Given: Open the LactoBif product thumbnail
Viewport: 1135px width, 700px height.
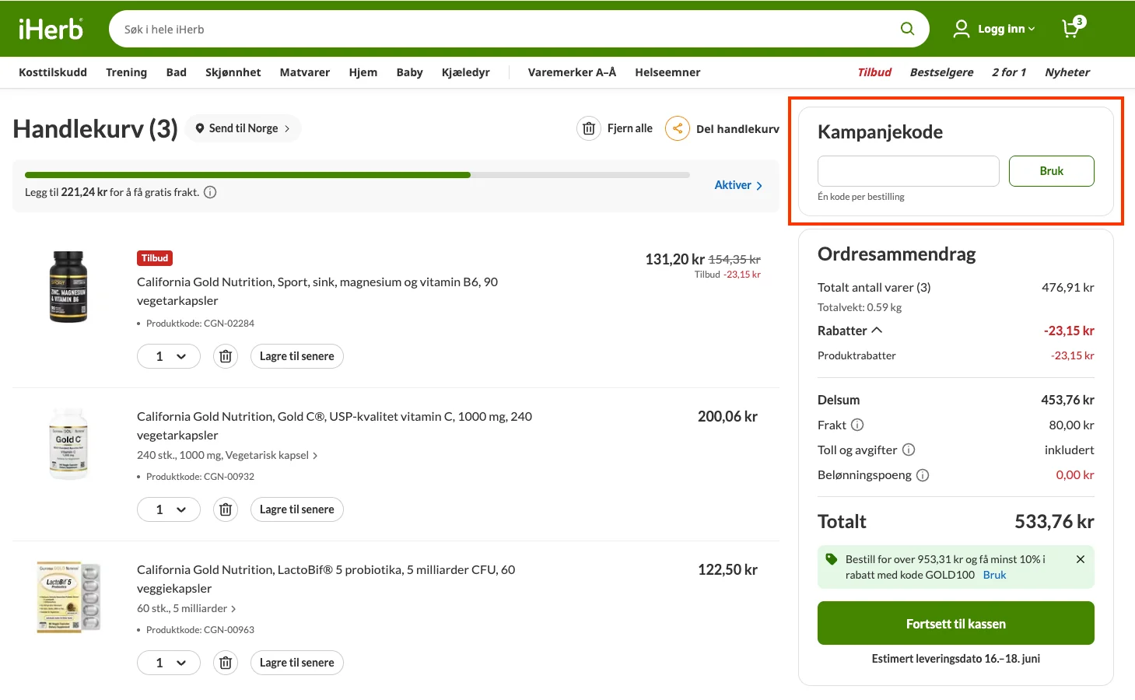Looking at the screenshot, I should click(68, 597).
